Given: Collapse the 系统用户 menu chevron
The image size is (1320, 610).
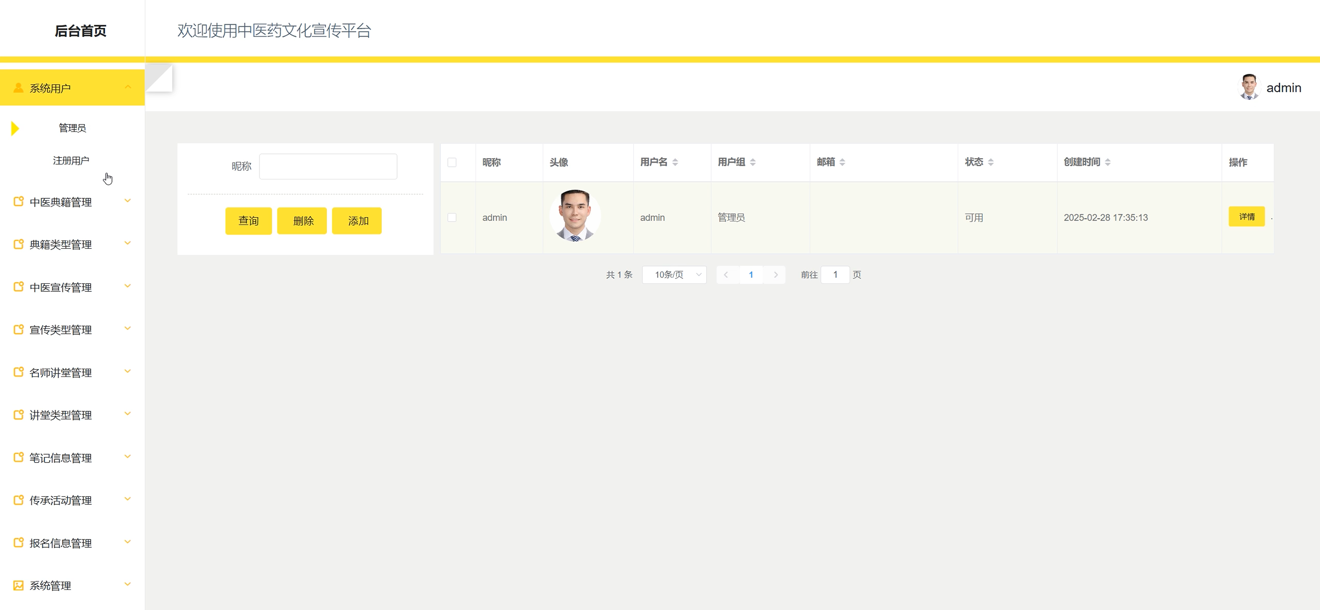Looking at the screenshot, I should pos(127,87).
